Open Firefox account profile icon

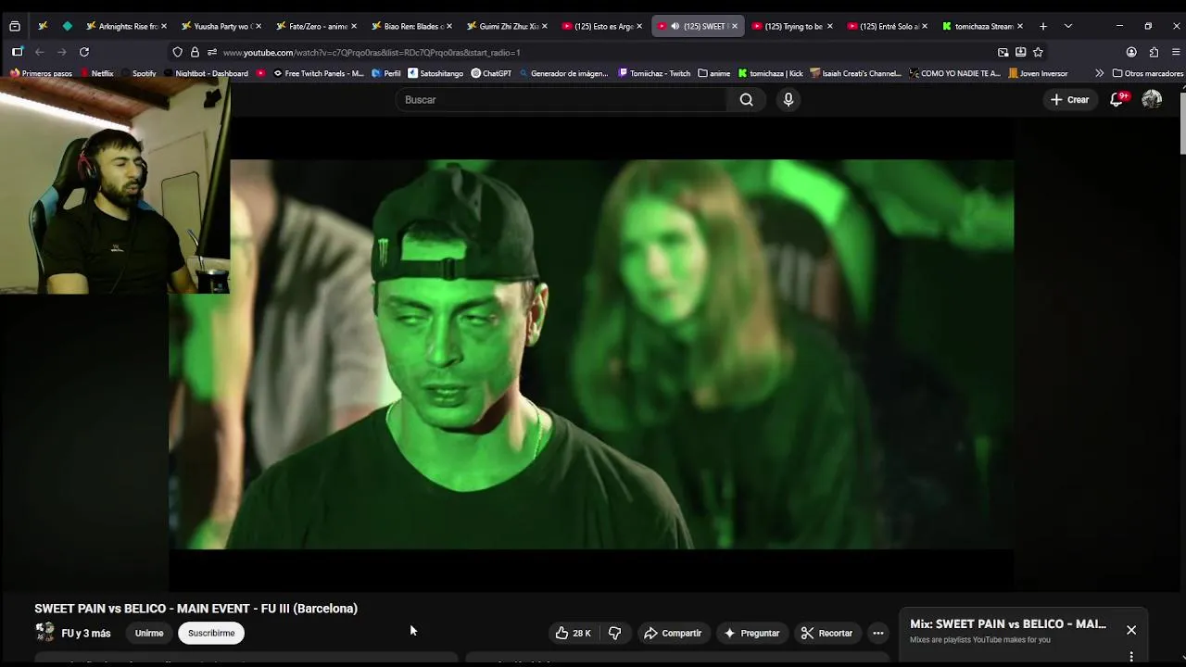tap(1131, 52)
